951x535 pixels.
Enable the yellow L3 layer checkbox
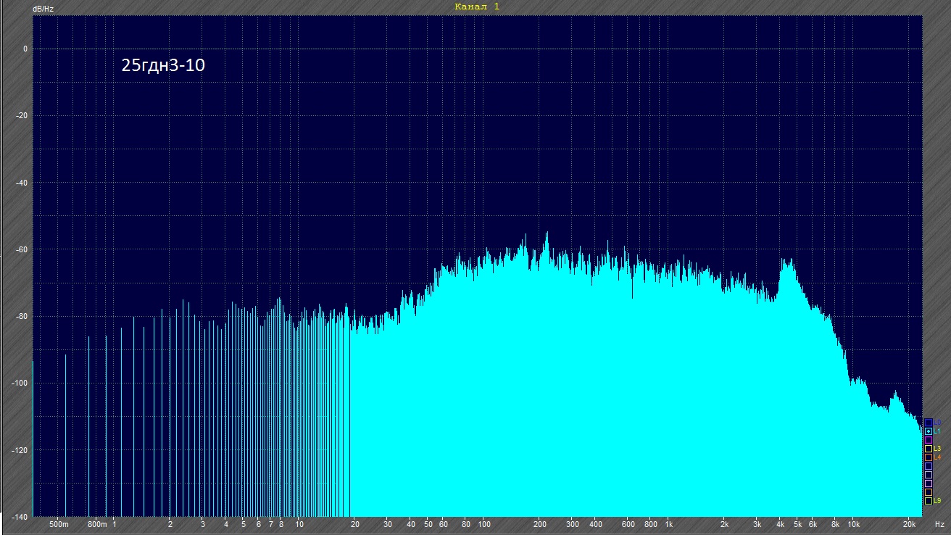click(928, 449)
